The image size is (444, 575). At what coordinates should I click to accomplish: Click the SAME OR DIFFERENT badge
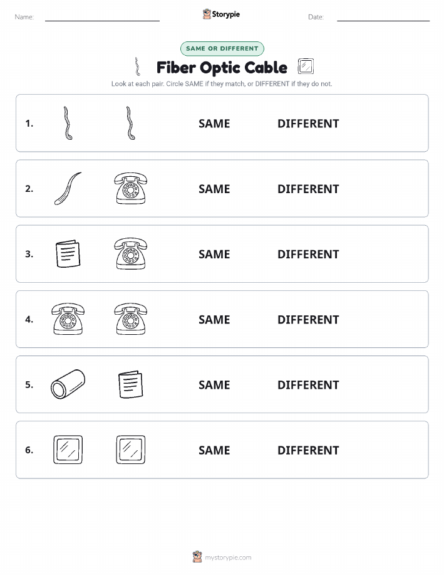222,48
